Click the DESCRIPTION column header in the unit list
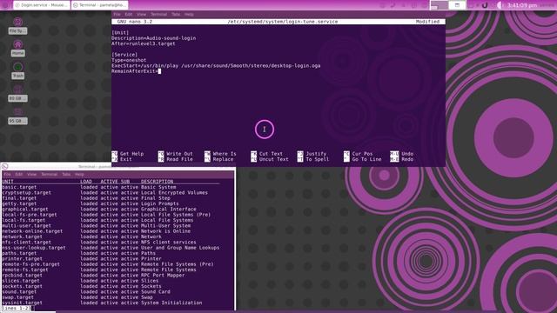 pos(157,182)
